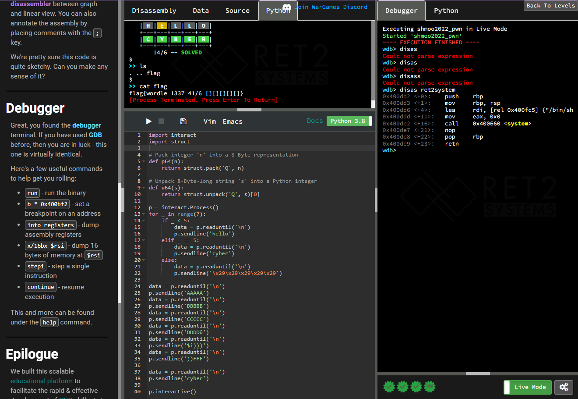This screenshot has height=399, width=578.
Task: Open debugger settings with the gears icon
Action: pyautogui.click(x=564, y=387)
